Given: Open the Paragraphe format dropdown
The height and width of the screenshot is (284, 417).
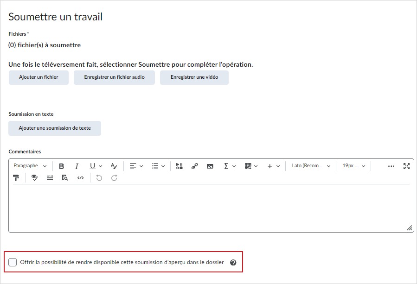Looking at the screenshot, I should (30, 166).
